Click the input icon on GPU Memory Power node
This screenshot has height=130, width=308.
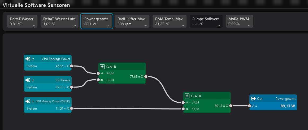28,101
